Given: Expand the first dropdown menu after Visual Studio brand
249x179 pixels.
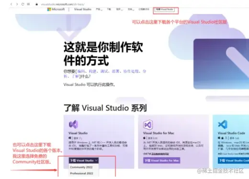Looking at the screenshot, I should (x=99, y=9).
